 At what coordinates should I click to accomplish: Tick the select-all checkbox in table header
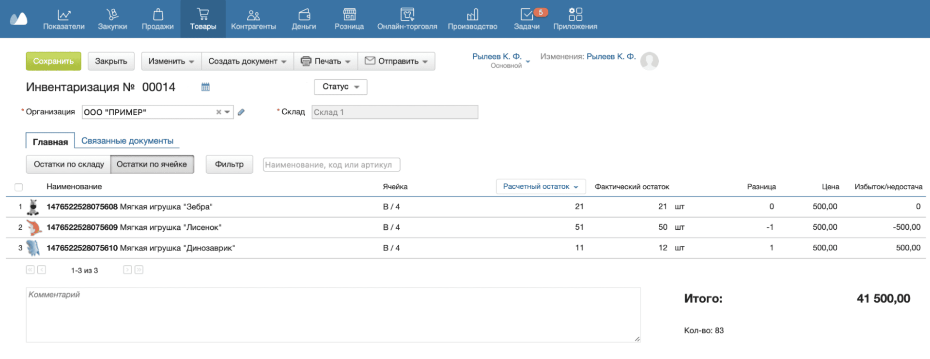click(x=19, y=187)
